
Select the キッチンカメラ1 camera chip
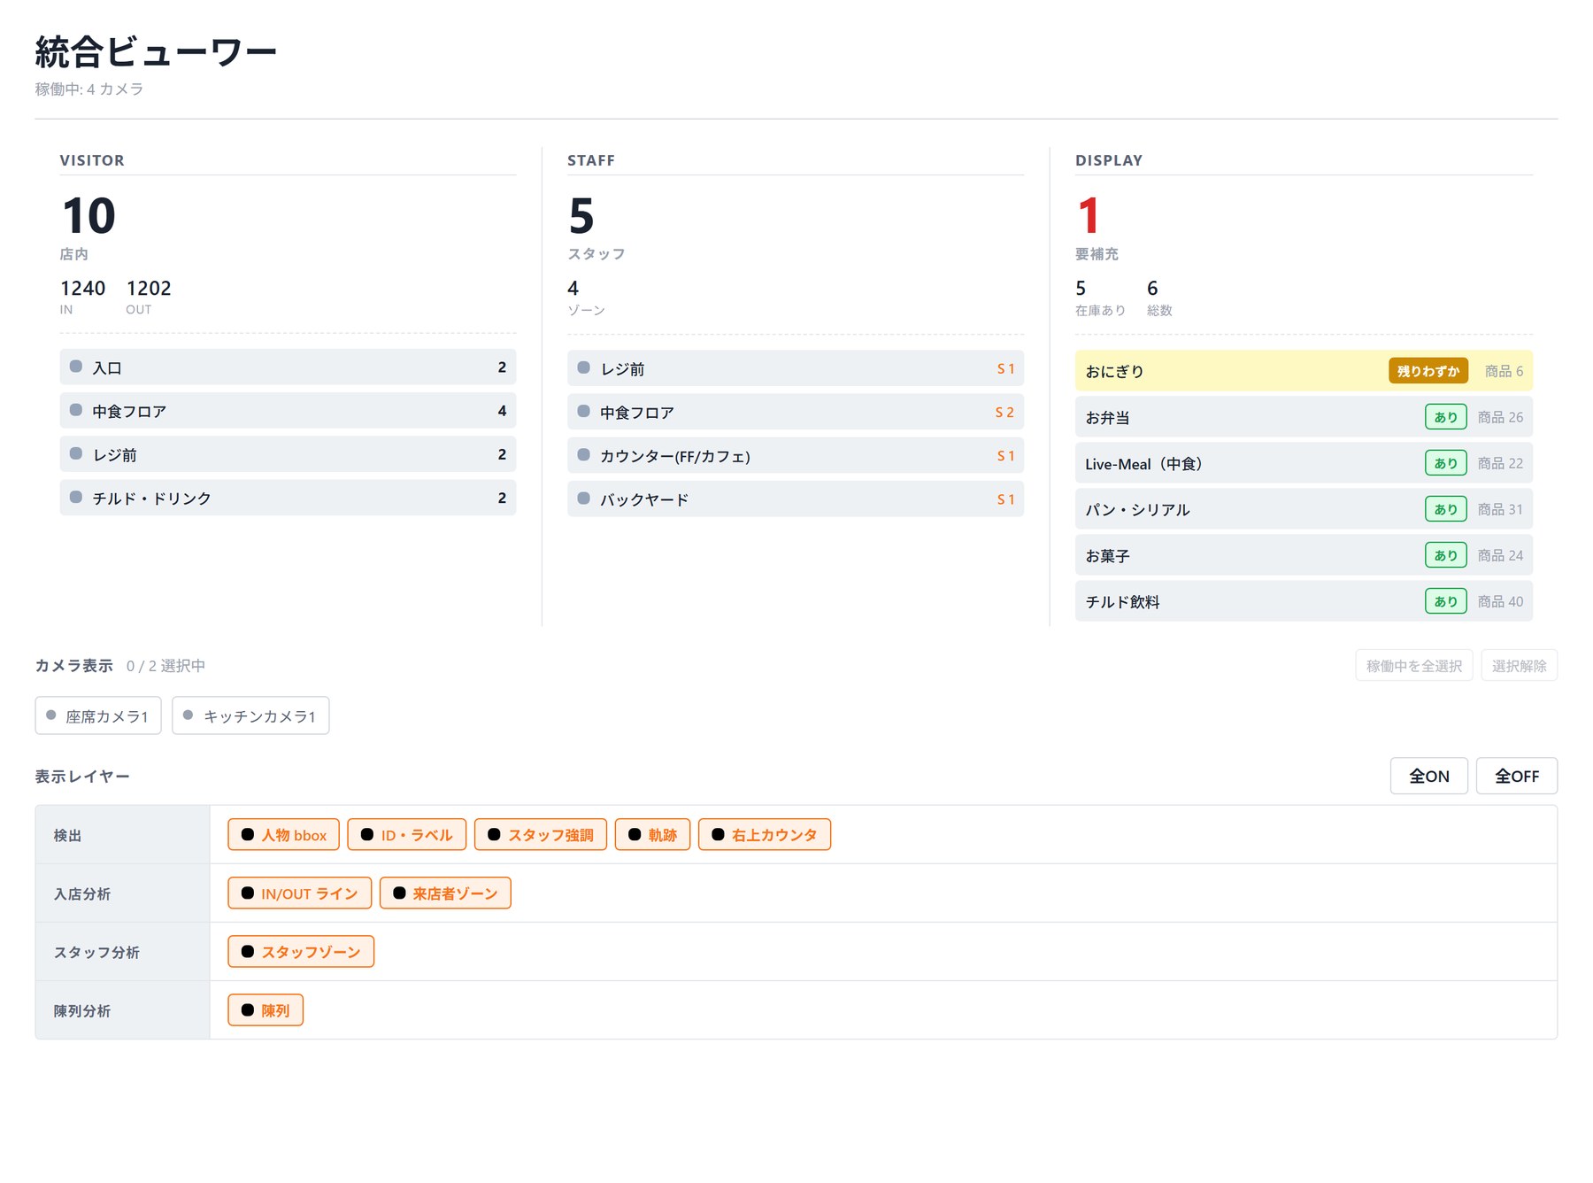[250, 715]
